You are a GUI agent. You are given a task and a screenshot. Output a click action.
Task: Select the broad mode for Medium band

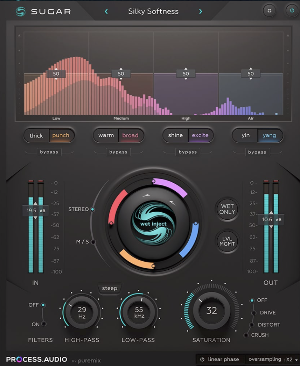(131, 135)
